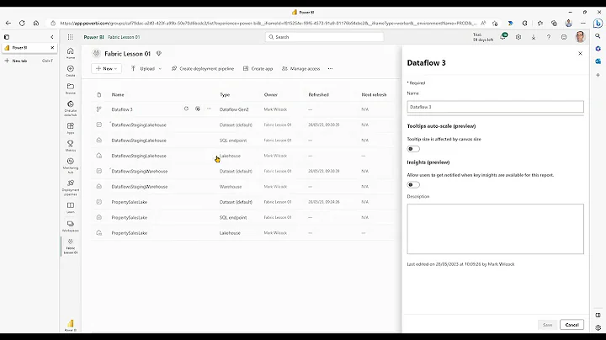This screenshot has height=340, width=606.
Task: Collapse the vertical tabs pane
Action: (x=52, y=37)
